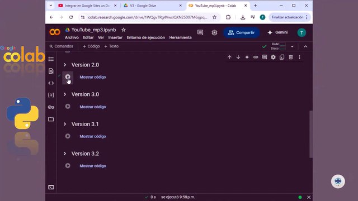Show code for Version 2.0 cell

tap(93, 77)
